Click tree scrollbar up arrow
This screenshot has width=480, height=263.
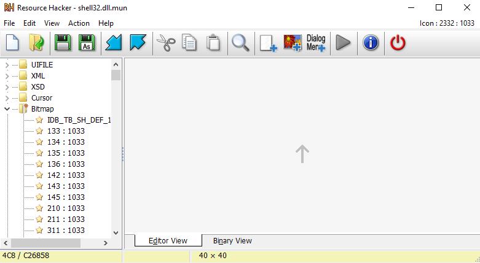[116, 64]
